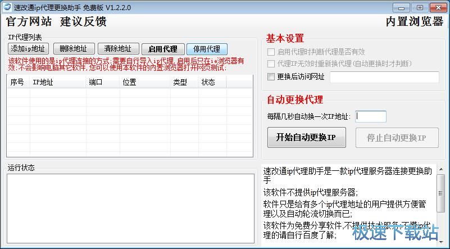Click the 停止自动更换IP button

click(x=397, y=138)
